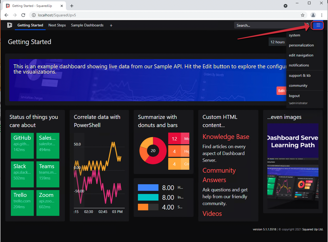Follow the Community Answers link
Screen dimensions: 328x242
click(x=219, y=175)
